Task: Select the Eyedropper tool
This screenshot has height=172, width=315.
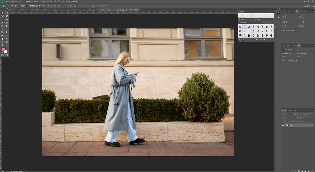Action: [x=3, y=23]
